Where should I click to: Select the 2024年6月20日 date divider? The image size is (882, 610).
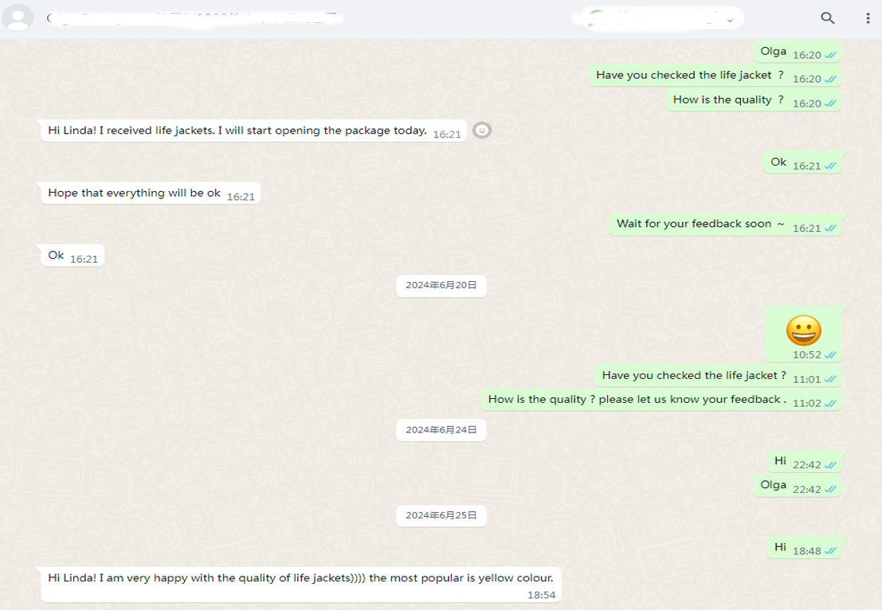click(x=441, y=285)
